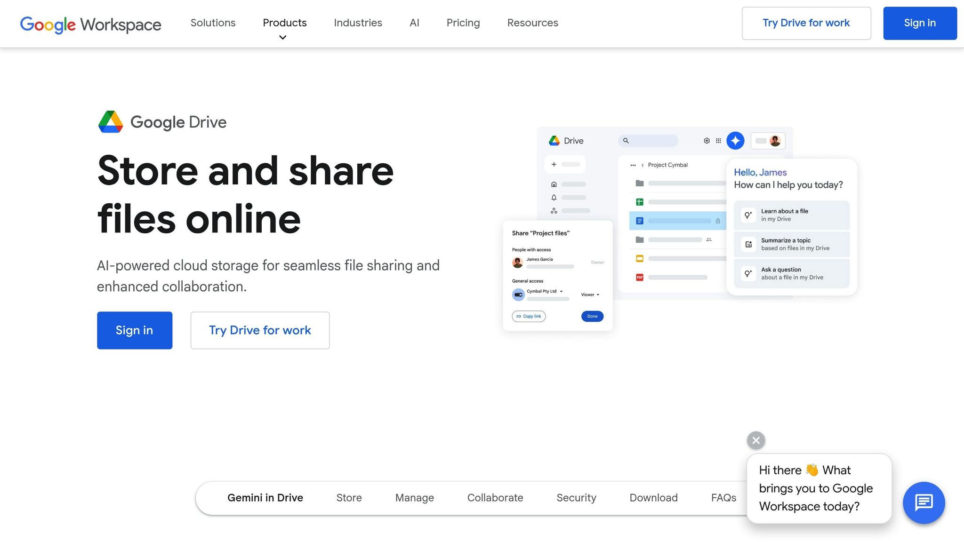The image size is (964, 542).
Task: Open the Pricing menu item
Action: tap(463, 23)
